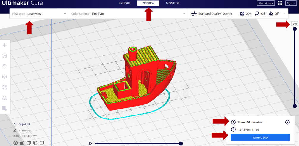Click 'Standard Quality - 0.2mm' profile text
This screenshot has height=146, width=299.
(x=215, y=14)
